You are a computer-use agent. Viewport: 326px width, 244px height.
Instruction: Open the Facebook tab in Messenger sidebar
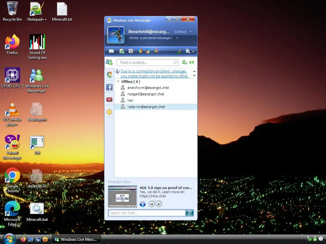click(x=110, y=87)
